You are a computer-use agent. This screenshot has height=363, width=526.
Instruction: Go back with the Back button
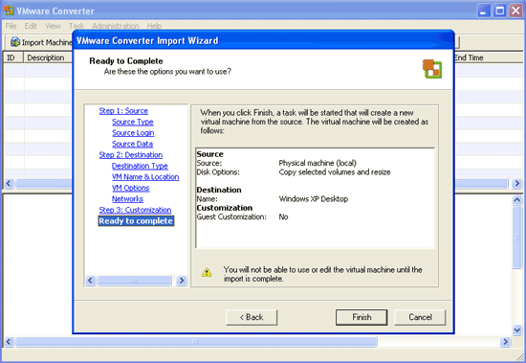click(x=252, y=317)
